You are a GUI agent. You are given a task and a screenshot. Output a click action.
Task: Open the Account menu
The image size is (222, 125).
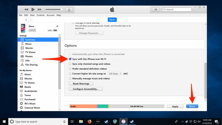(x=50, y=15)
